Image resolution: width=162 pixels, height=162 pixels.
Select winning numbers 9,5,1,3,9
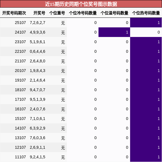coord(38,100)
